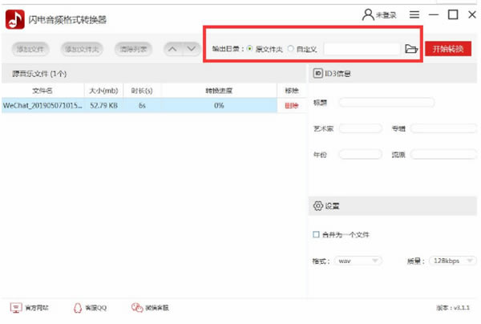Open the 质量 128kbps quality dropdown
The height and width of the screenshot is (324, 481).
[x=453, y=261]
